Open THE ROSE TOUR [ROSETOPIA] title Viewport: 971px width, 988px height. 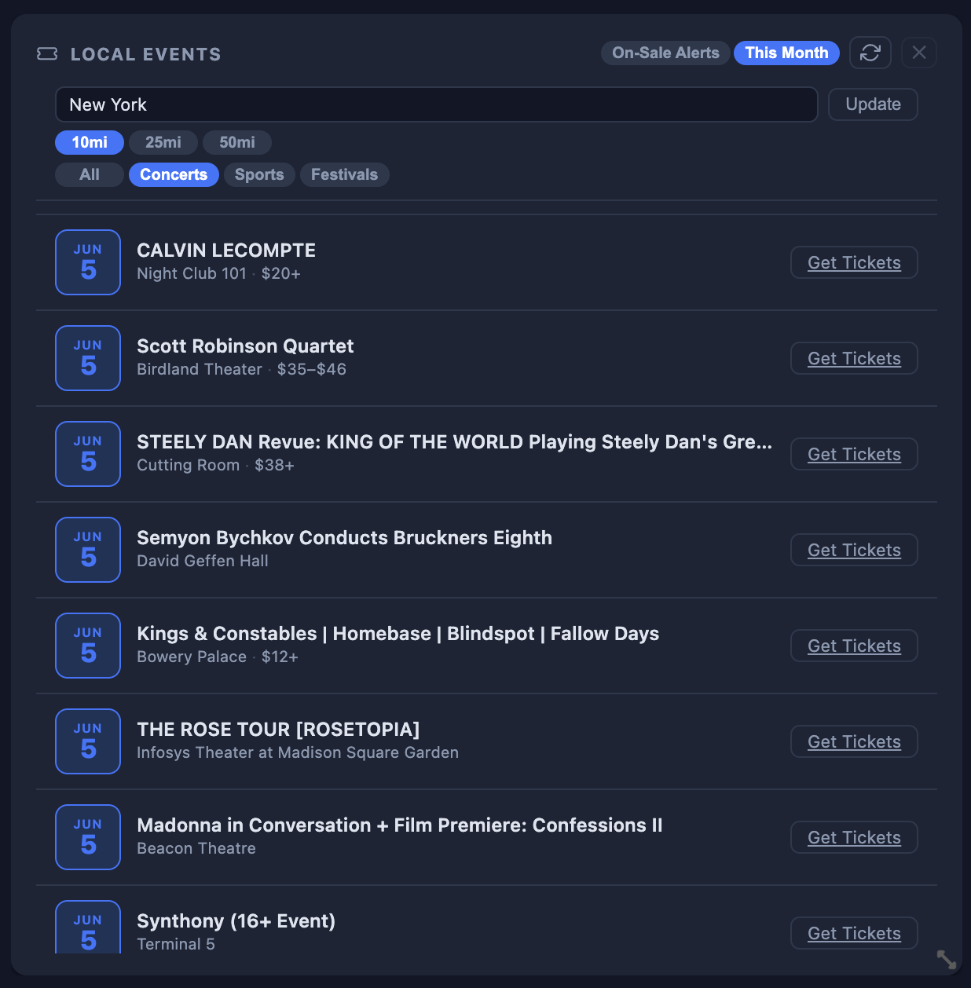pos(278,730)
